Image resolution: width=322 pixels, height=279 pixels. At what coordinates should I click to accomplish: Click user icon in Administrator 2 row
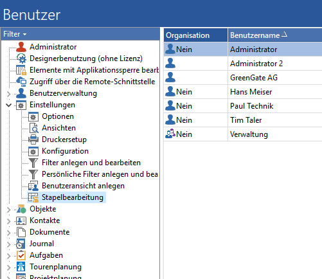170,64
